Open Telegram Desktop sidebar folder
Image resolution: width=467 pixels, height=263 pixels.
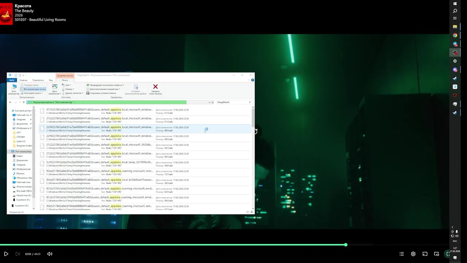[23, 146]
